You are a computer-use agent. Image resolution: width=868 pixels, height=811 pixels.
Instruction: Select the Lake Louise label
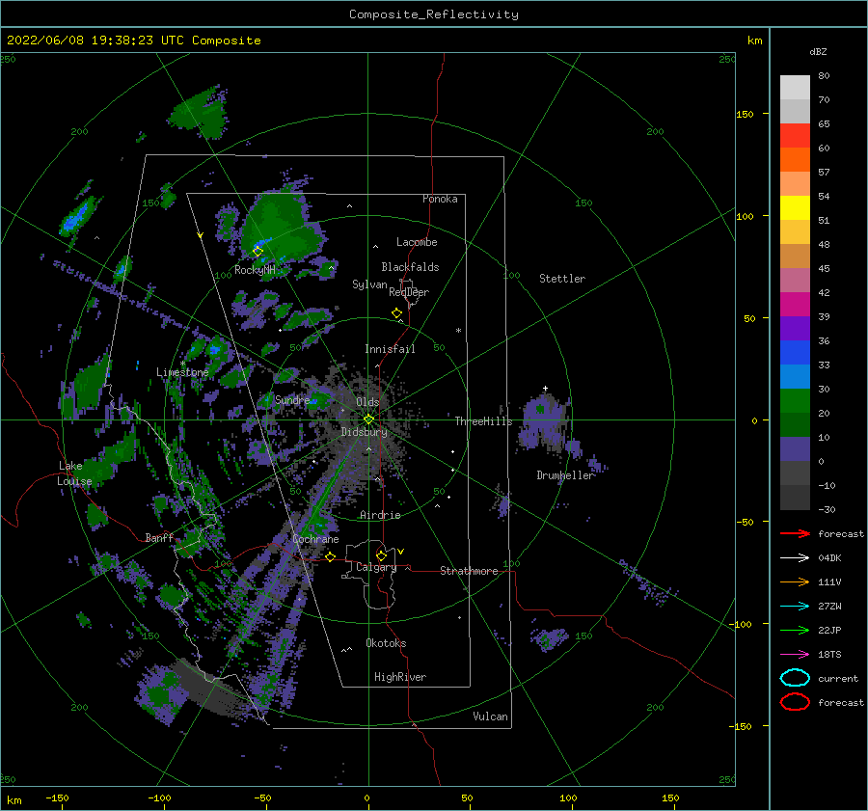74,473
